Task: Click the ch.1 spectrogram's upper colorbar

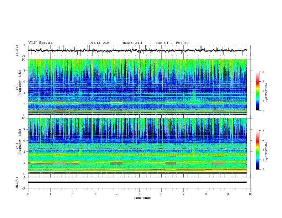Action: [x=257, y=91]
